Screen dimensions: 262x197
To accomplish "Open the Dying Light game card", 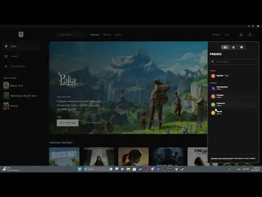I will pyautogui.click(x=197, y=157).
